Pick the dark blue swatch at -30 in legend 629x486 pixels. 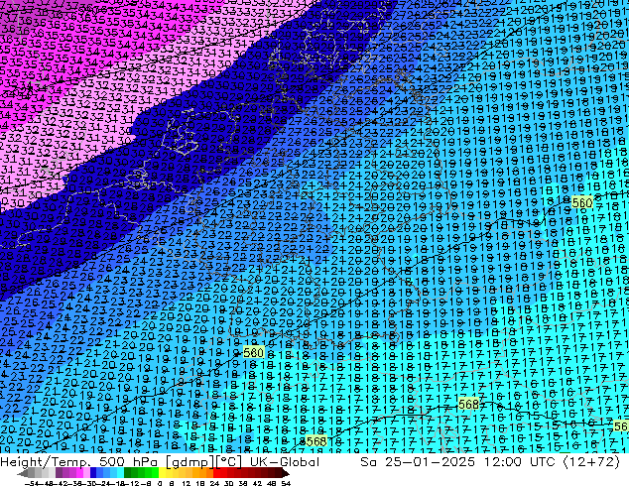(x=93, y=473)
